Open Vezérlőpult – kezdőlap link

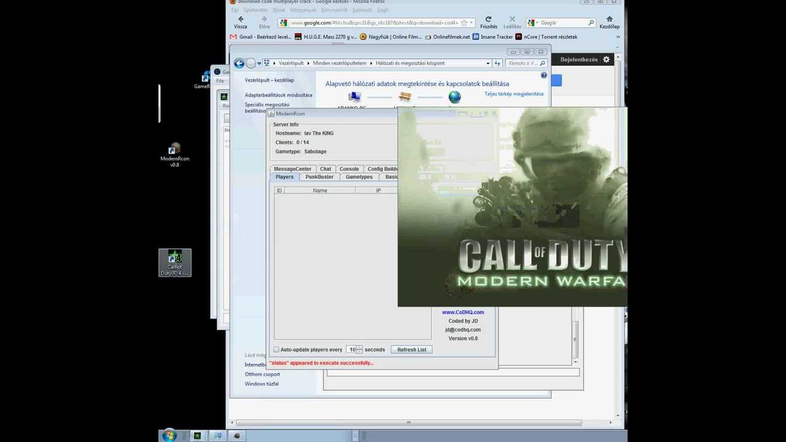coord(270,80)
